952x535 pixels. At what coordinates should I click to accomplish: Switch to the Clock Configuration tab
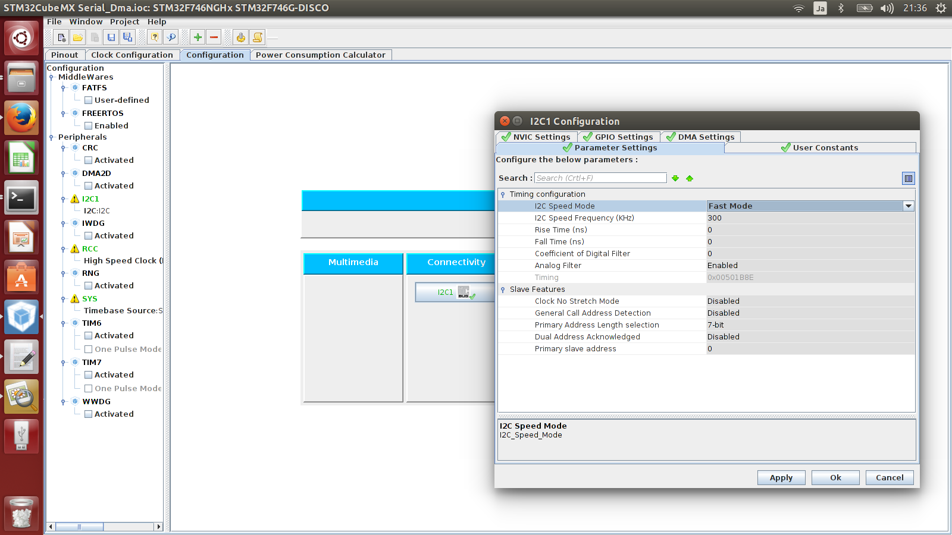pos(131,55)
